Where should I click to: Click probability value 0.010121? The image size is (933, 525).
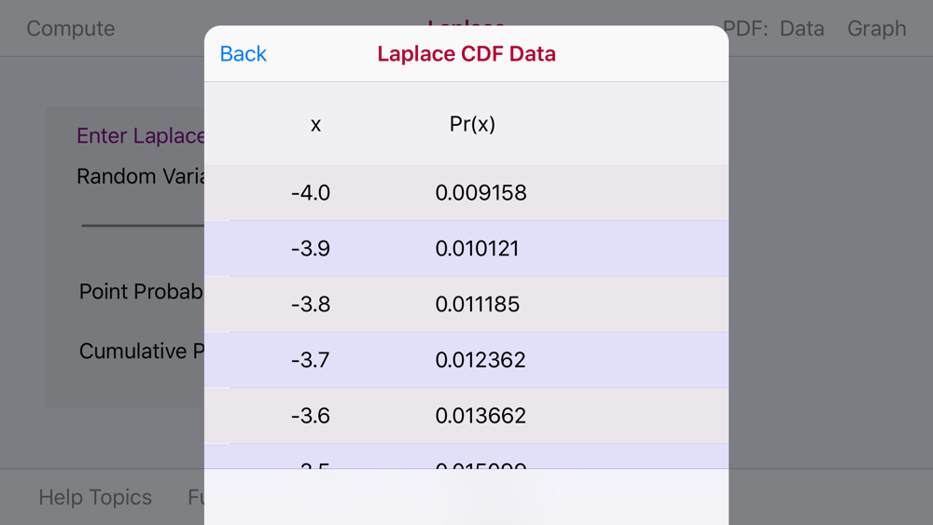477,249
